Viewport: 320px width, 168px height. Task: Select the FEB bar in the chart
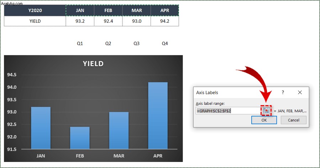click(80, 138)
